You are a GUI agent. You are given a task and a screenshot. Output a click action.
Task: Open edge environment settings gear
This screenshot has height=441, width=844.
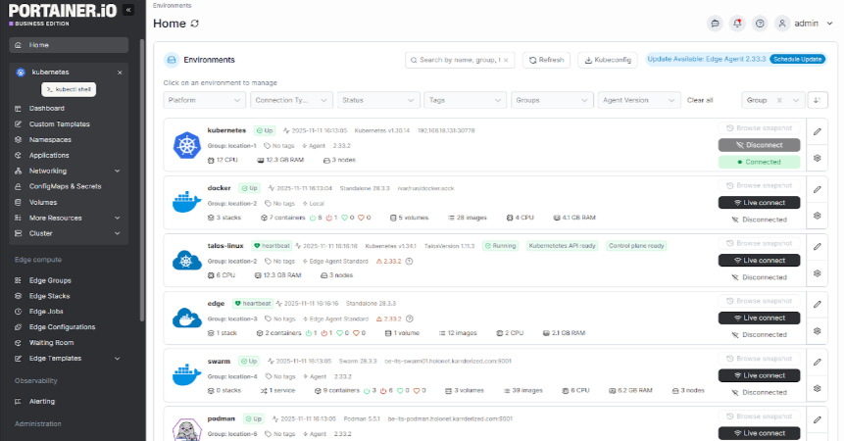coord(818,331)
